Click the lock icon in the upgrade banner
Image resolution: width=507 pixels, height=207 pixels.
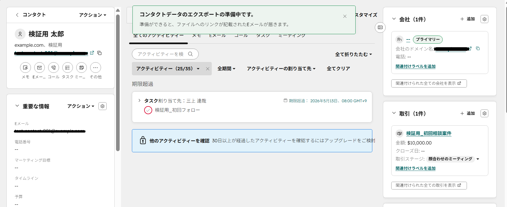(143, 140)
